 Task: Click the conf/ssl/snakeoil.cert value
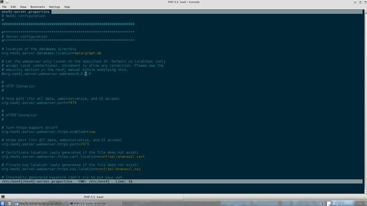click(122, 156)
